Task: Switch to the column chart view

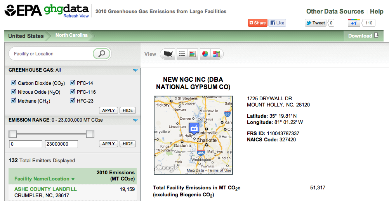Action: [x=216, y=54]
